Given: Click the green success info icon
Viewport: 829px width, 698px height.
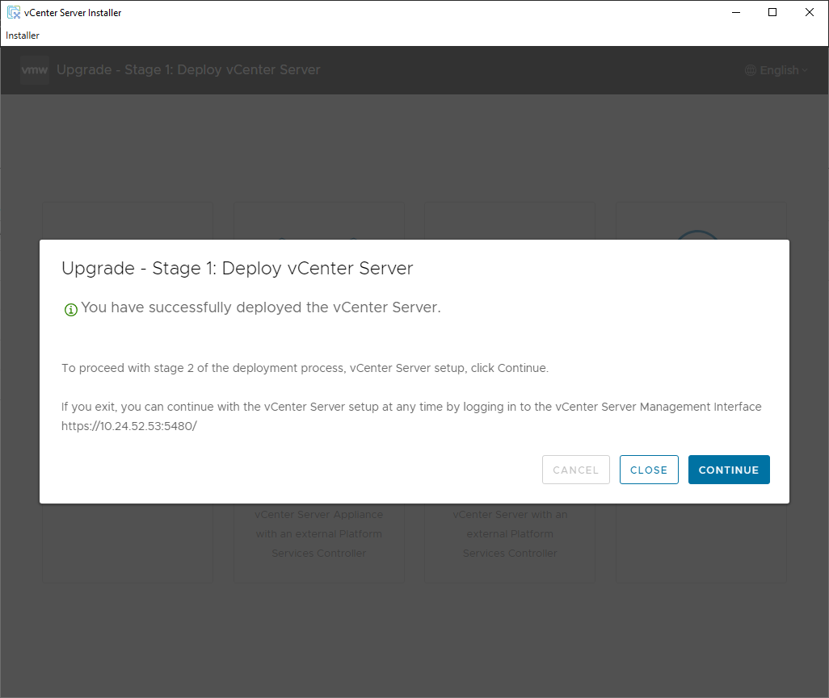Looking at the screenshot, I should pos(71,309).
